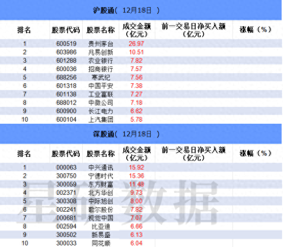Click the 涨幅（%） header in the top table

click(x=255, y=30)
